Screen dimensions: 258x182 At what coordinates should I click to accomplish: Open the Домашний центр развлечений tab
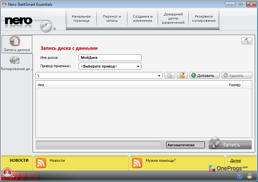click(x=173, y=19)
